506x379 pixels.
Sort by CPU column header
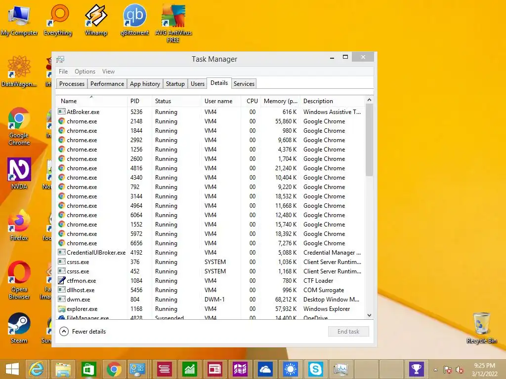click(251, 101)
